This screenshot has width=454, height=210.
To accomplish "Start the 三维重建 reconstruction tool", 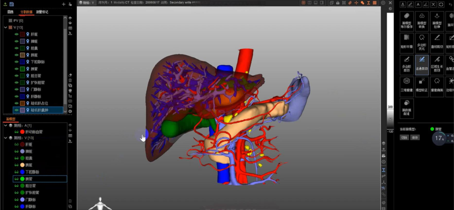I will [x=406, y=86].
